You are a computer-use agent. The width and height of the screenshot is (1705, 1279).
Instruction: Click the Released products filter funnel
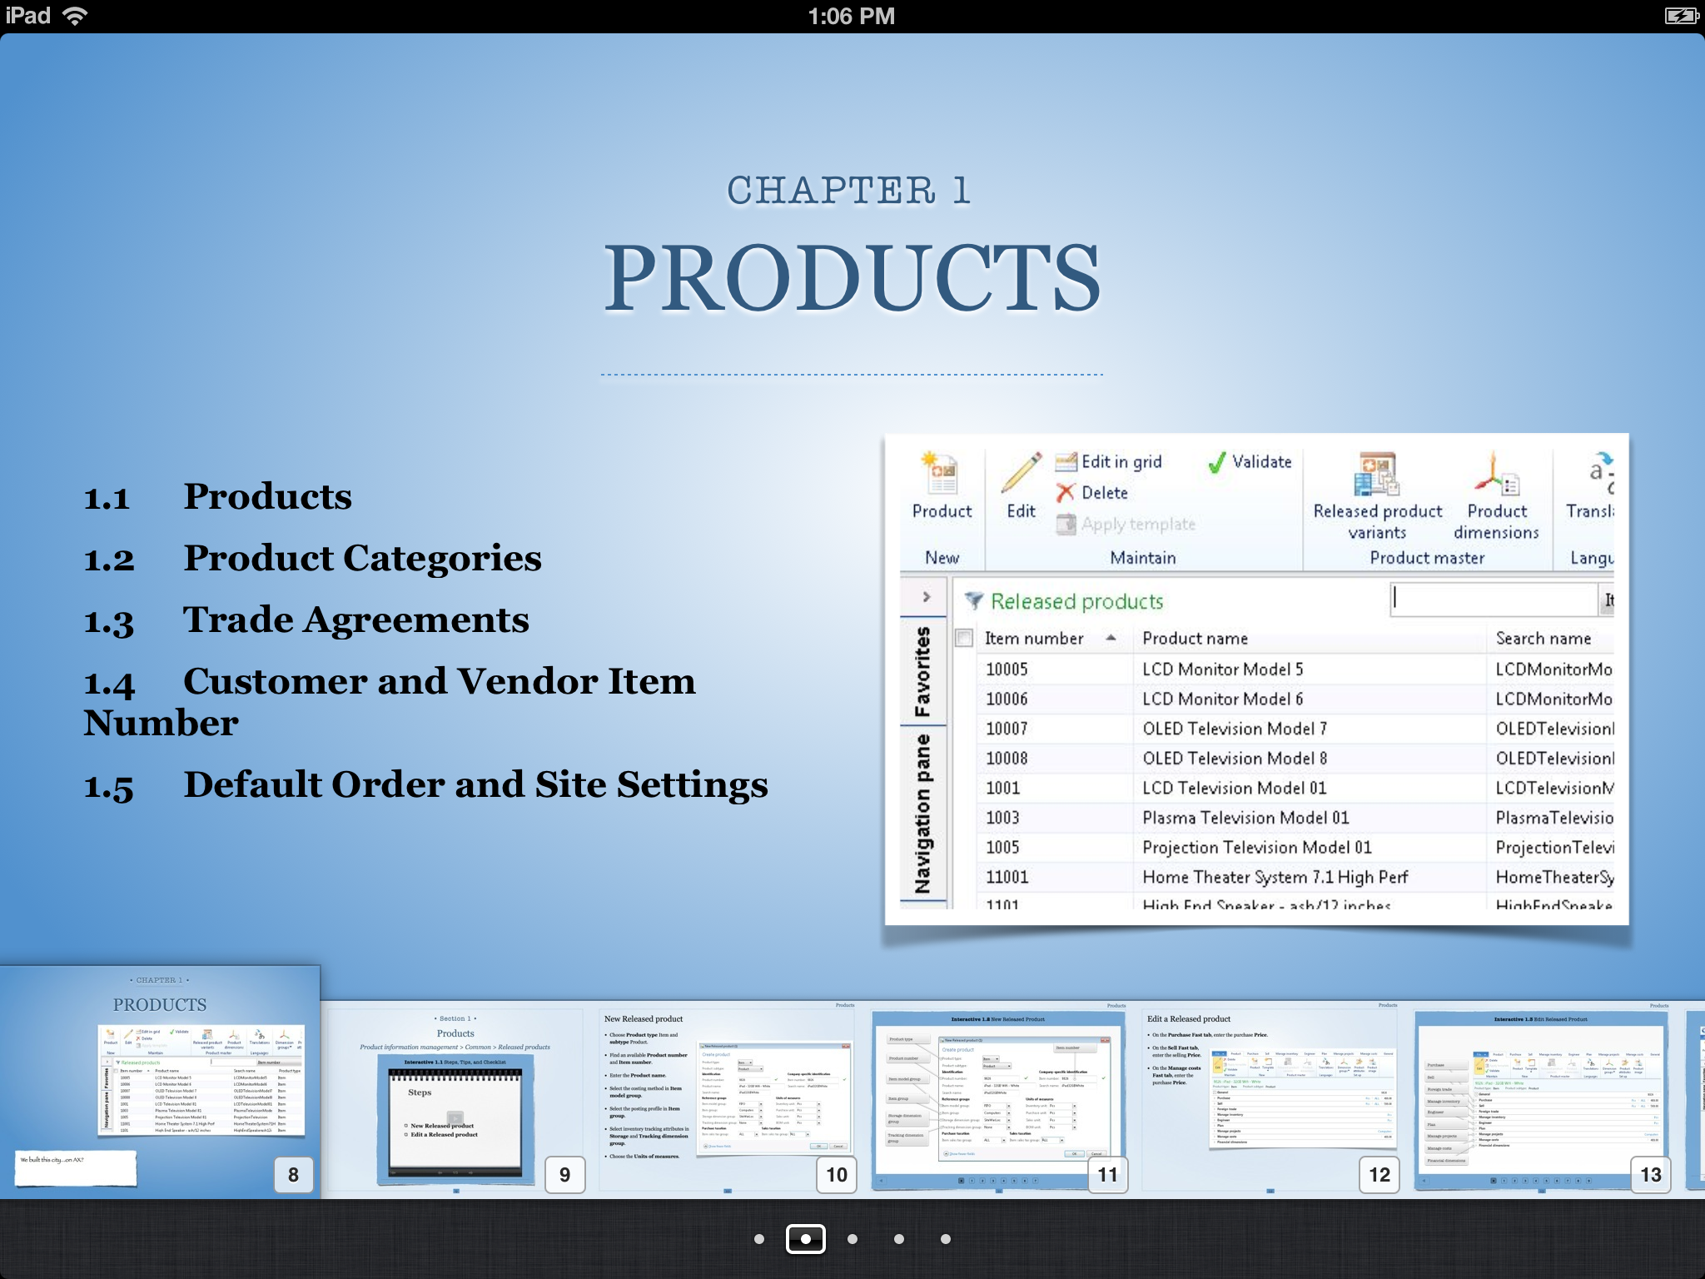tap(972, 600)
